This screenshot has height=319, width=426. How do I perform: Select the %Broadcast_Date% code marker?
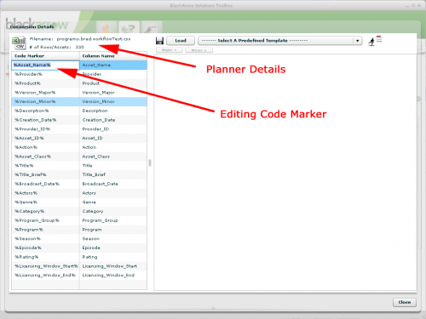pos(45,184)
